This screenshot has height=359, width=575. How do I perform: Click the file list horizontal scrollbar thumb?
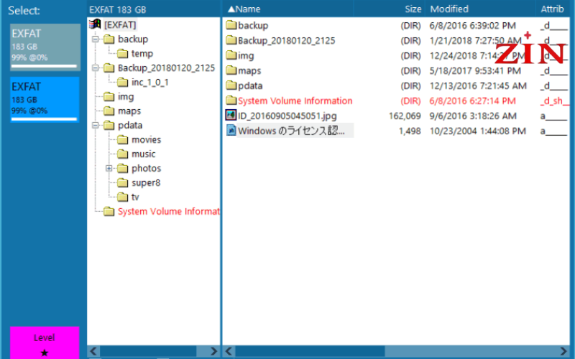click(x=310, y=351)
